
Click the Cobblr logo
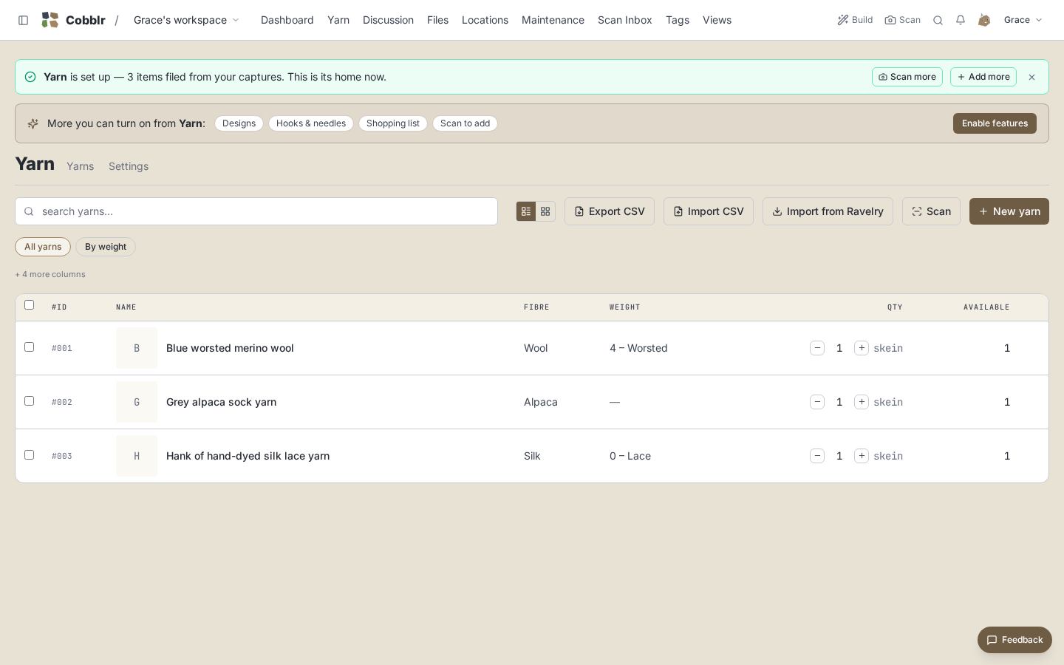pos(73,20)
